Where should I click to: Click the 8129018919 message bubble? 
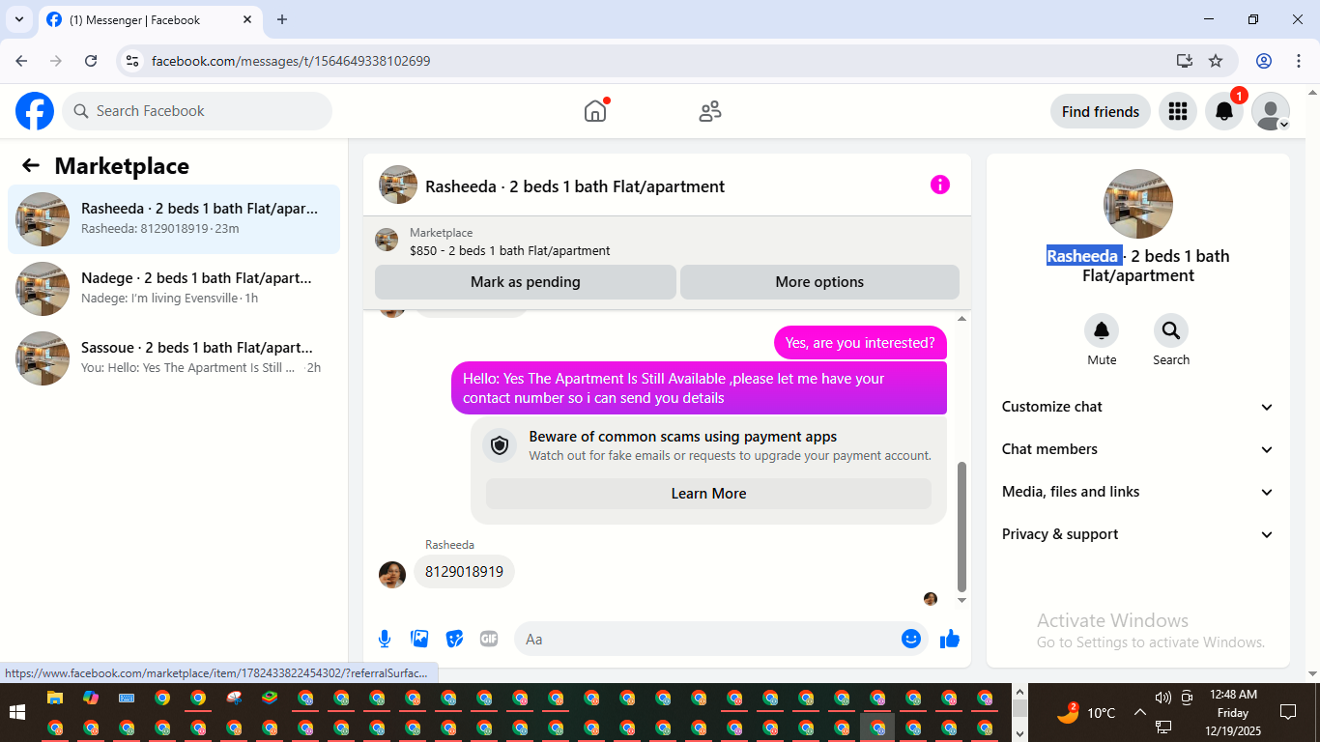click(x=464, y=572)
